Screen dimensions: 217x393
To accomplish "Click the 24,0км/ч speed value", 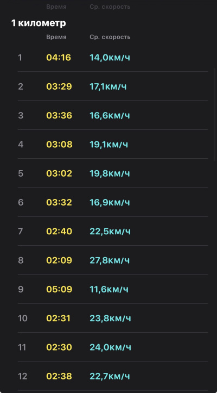I will tap(110, 347).
